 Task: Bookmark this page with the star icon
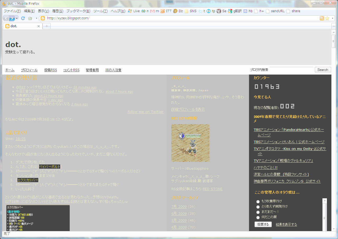click(x=327, y=18)
